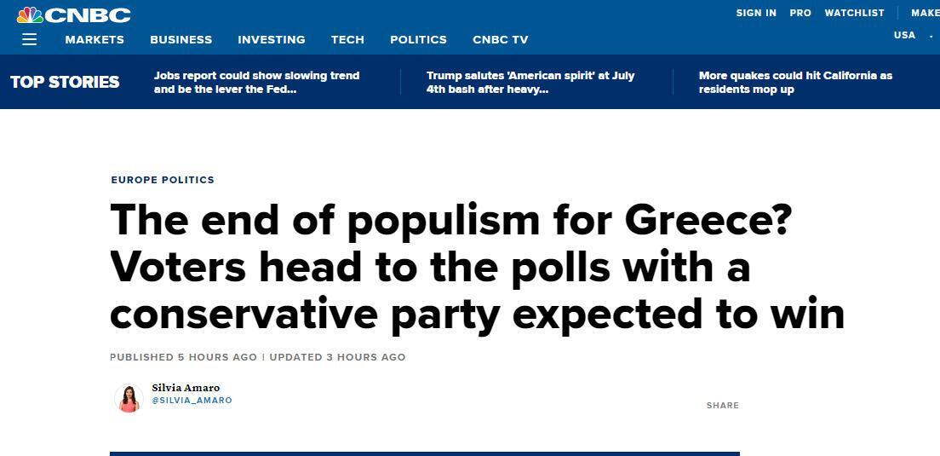Viewport: 940px width, 456px height.
Task: Open the Watchlist
Action: click(x=854, y=13)
